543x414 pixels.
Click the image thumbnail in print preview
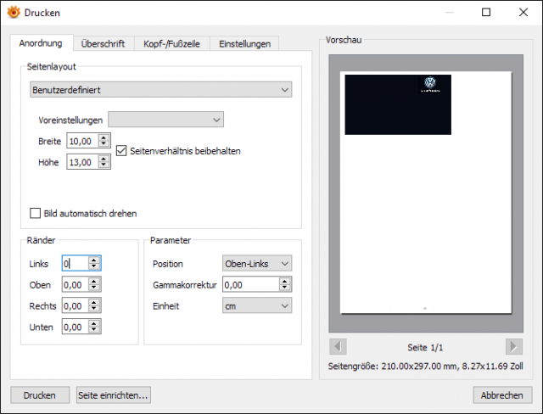point(398,104)
